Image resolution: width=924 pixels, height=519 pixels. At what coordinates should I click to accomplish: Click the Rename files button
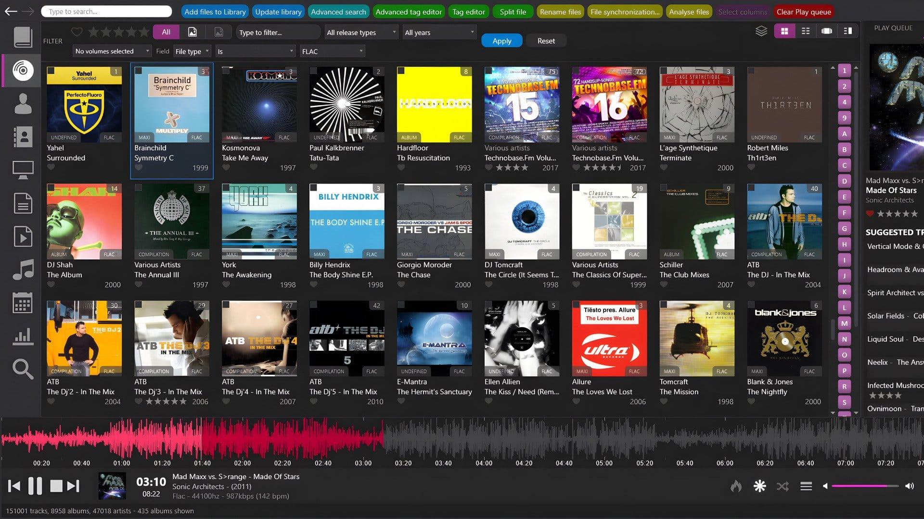point(560,12)
